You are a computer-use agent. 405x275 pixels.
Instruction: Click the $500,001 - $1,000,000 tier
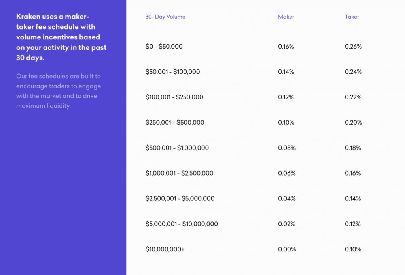point(177,148)
